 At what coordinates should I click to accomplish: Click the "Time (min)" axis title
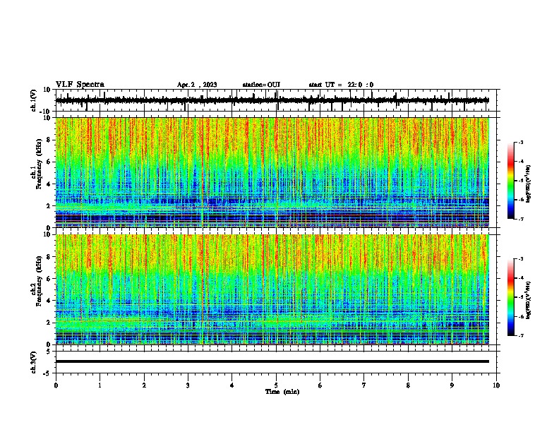coord(282,392)
